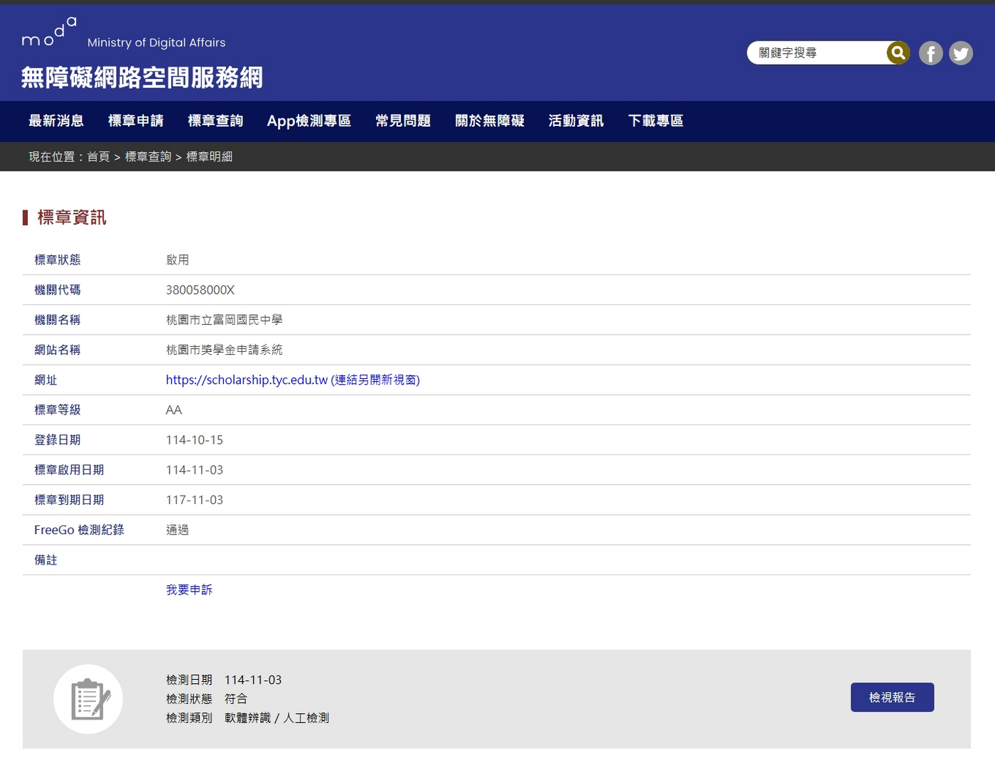The image size is (995, 780).
Task: Click the 無障礙網路空間服務網 site title
Action: tap(142, 78)
